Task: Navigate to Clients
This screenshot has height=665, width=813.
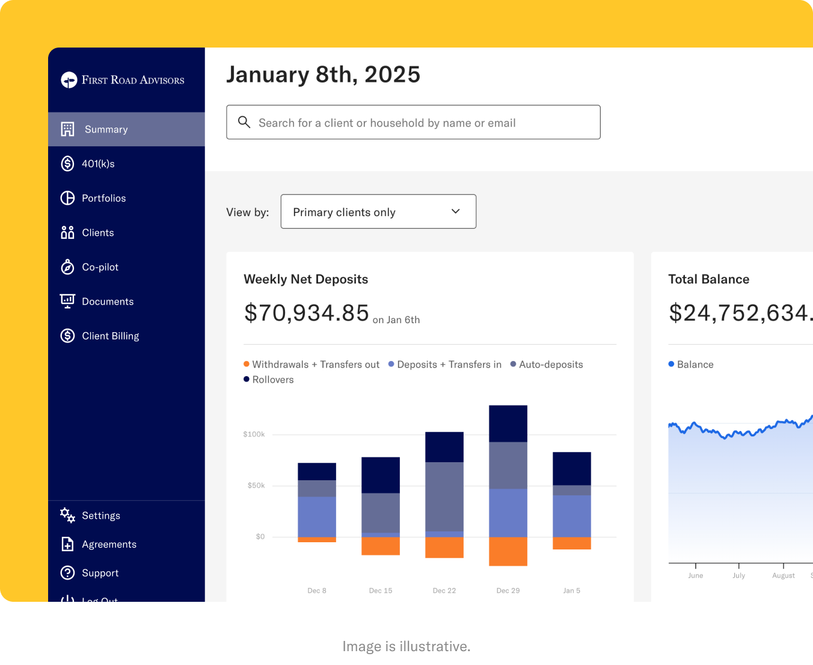Action: pyautogui.click(x=126, y=232)
